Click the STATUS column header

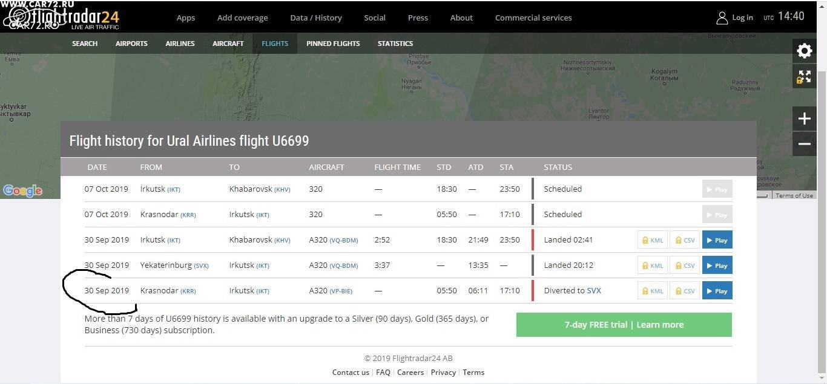[x=558, y=167]
